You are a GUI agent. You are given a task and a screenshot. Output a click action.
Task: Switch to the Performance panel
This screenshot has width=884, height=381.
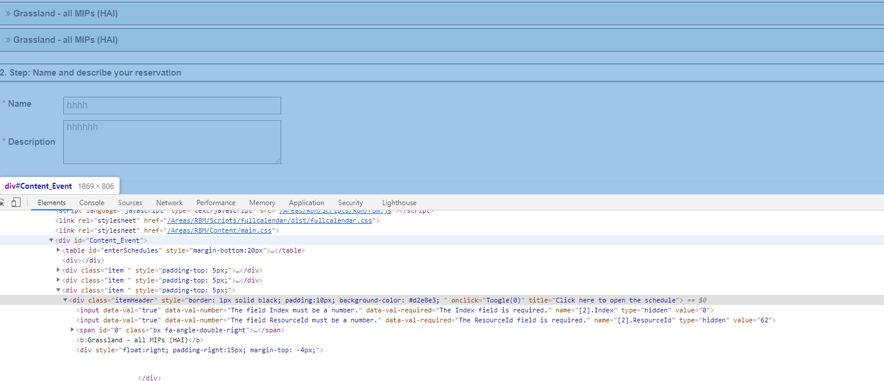click(x=216, y=202)
